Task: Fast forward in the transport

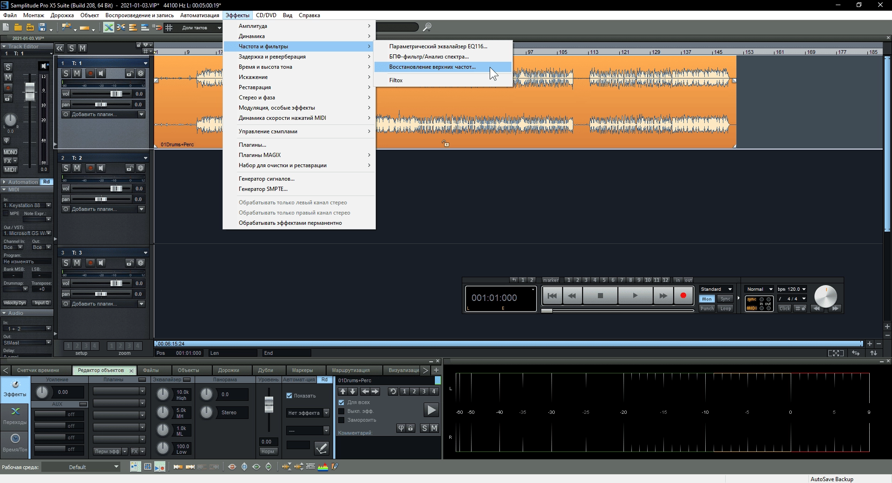Action: pos(663,296)
